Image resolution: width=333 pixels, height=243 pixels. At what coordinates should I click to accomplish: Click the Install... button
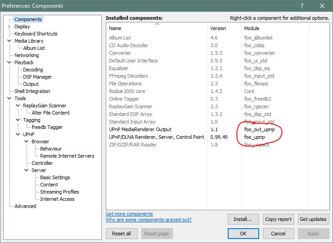pyautogui.click(x=243, y=219)
